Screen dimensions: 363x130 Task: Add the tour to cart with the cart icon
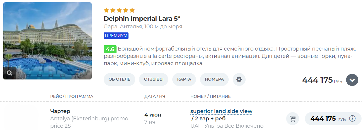[292, 119]
